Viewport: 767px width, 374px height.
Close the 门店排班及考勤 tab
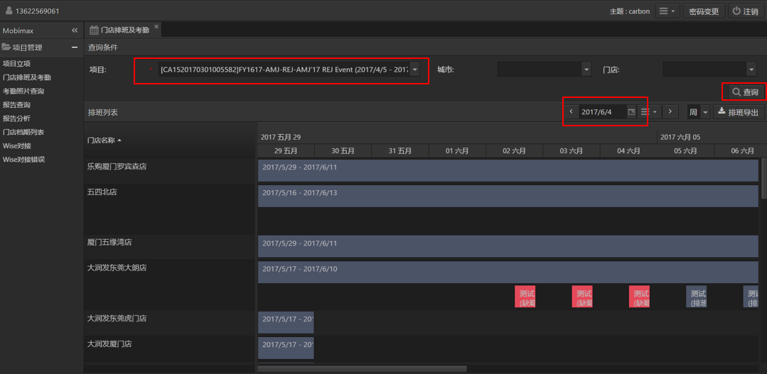tap(156, 27)
